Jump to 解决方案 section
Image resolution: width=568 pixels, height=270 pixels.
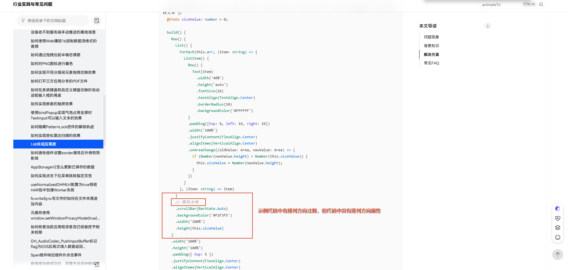[x=431, y=54]
